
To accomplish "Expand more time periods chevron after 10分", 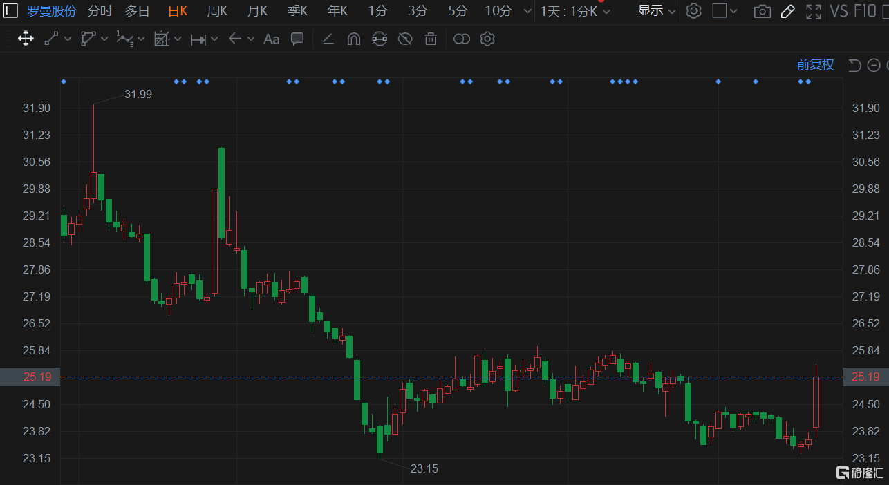I will (x=528, y=11).
